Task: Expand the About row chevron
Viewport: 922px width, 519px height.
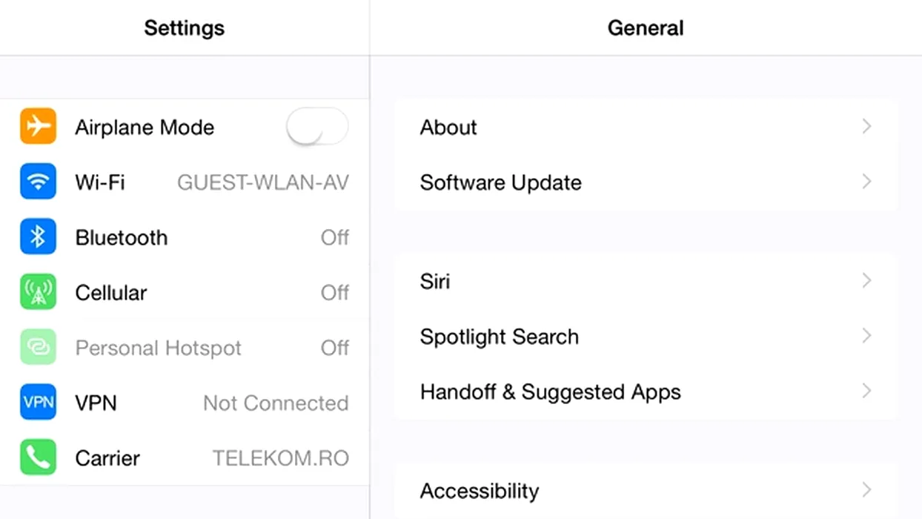Action: [x=866, y=127]
